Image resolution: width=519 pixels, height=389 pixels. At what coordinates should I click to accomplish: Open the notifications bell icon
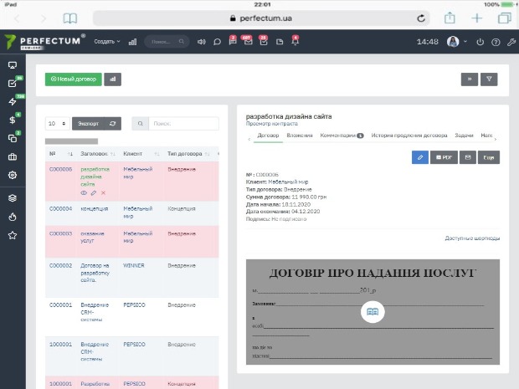click(x=295, y=41)
